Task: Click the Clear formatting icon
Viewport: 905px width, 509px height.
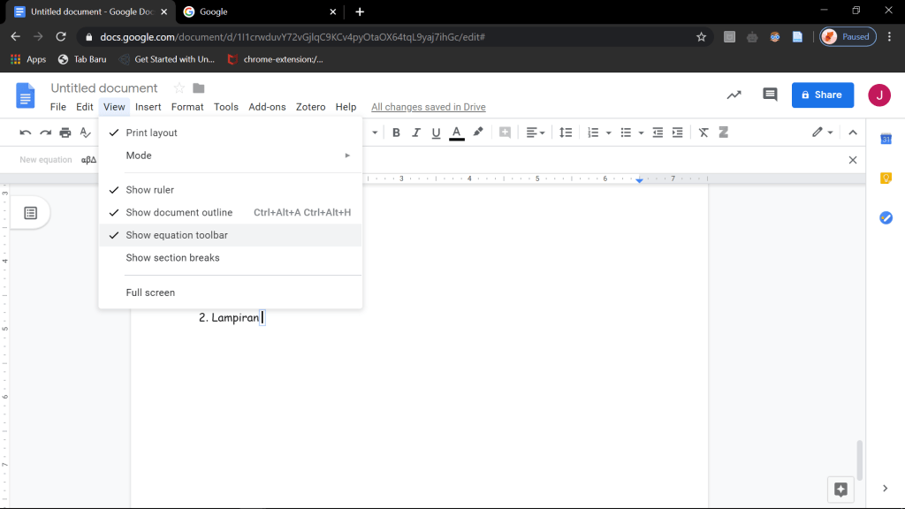Action: click(x=703, y=133)
